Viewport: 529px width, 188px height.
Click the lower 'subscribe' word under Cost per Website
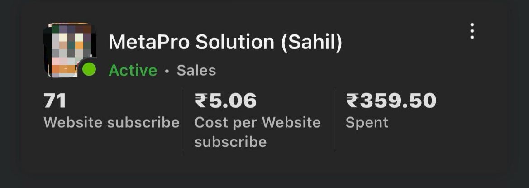click(x=231, y=142)
